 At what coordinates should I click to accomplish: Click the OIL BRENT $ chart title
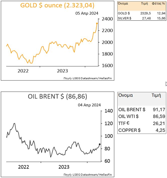[57, 97]
